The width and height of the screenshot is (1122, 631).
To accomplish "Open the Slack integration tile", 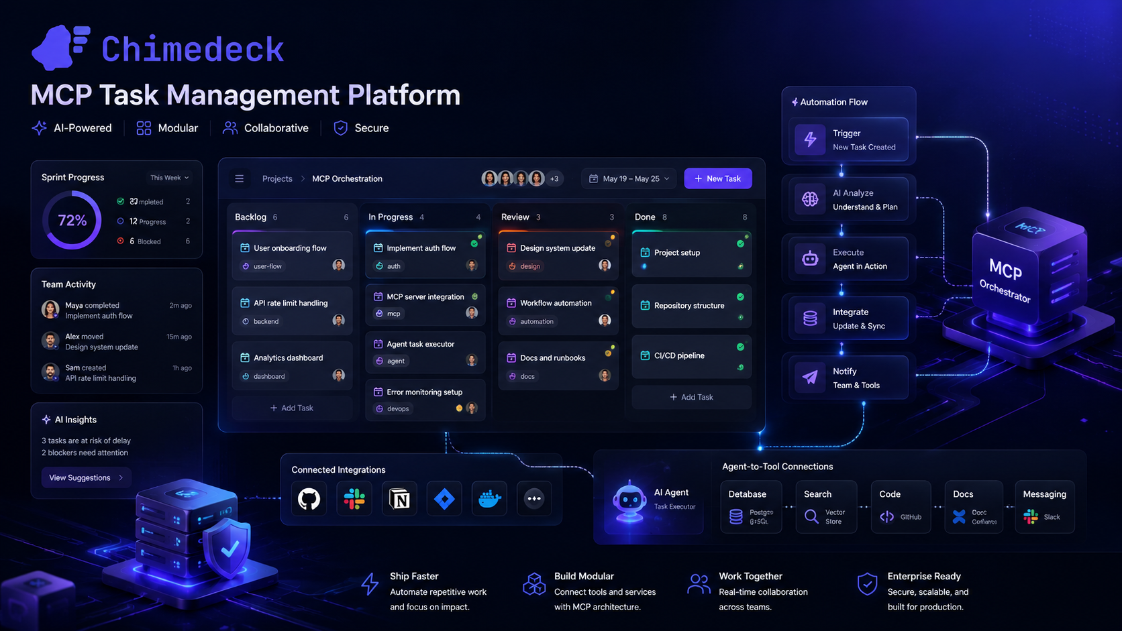I will (x=354, y=499).
